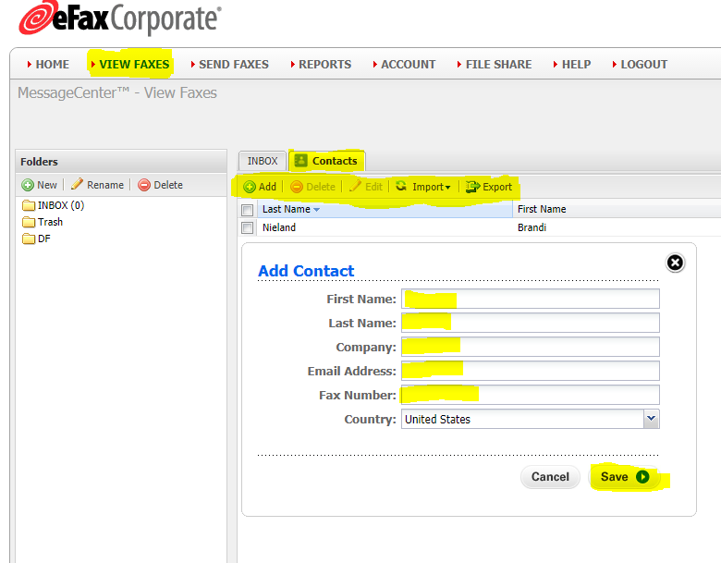The width and height of the screenshot is (721, 563).
Task: Click the Cancel button
Action: tap(550, 477)
